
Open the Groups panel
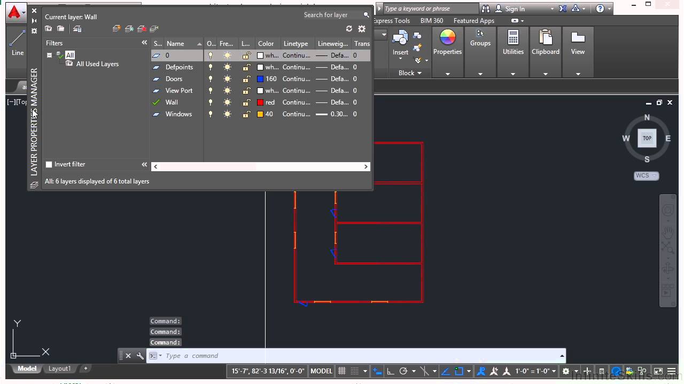pyautogui.click(x=480, y=38)
